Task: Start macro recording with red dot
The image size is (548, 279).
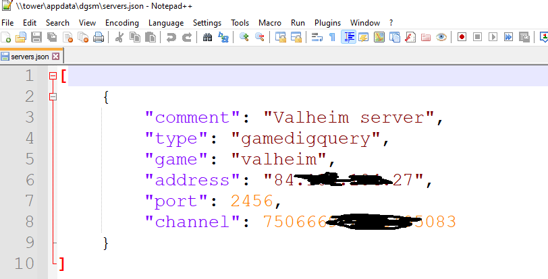Action: pyautogui.click(x=462, y=36)
